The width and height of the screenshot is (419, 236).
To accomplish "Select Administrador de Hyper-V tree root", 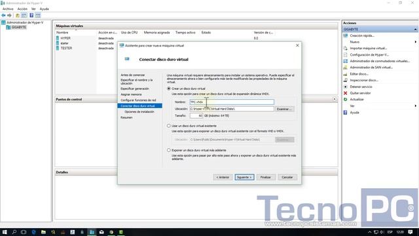I will (25, 22).
